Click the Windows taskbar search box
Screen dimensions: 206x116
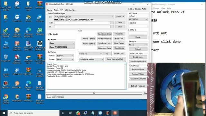point(33,113)
